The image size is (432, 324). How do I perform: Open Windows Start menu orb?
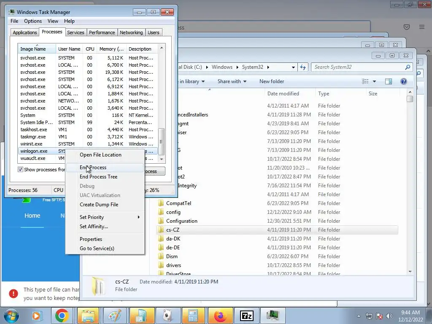11,316
